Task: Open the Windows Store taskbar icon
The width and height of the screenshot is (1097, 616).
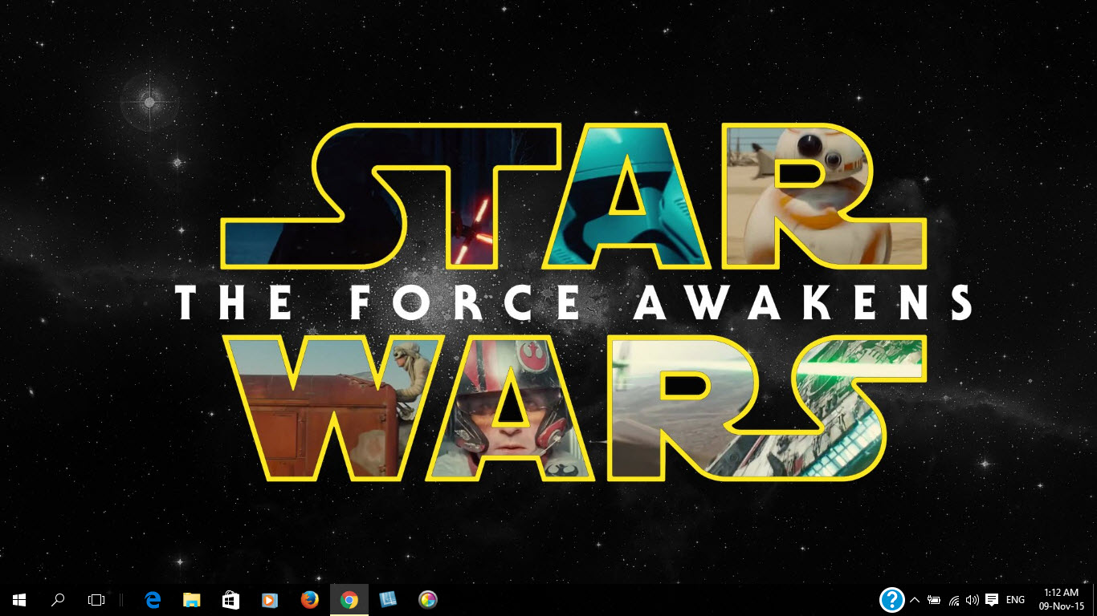Action: coord(230,599)
